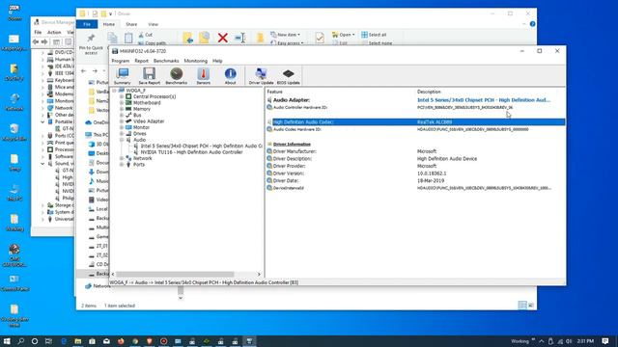Open New item dropdown in Explorer
The image size is (618, 347).
click(286, 35)
